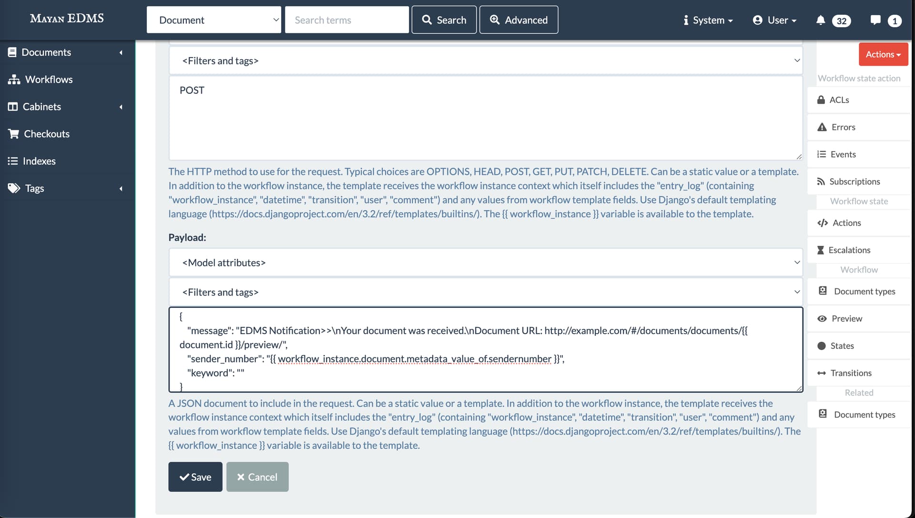
Task: Click the Indexes list icon
Action: tap(13, 161)
